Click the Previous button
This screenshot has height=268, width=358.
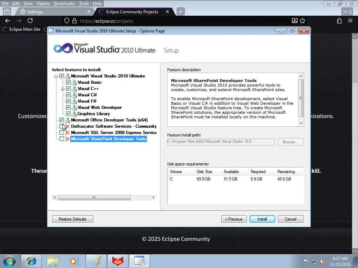pos(234,219)
